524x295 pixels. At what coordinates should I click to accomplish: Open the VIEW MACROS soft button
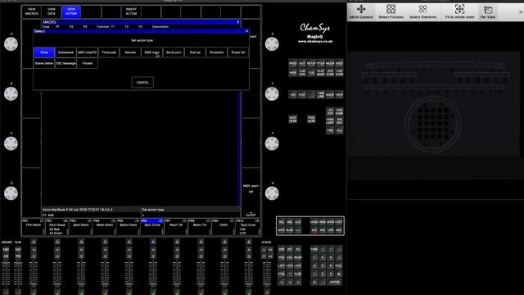32,11
